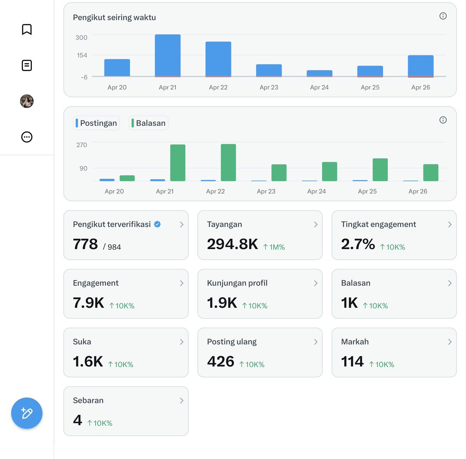This screenshot has height=459, width=466.
Task: Click the 1.6K Suka value
Action: click(88, 361)
